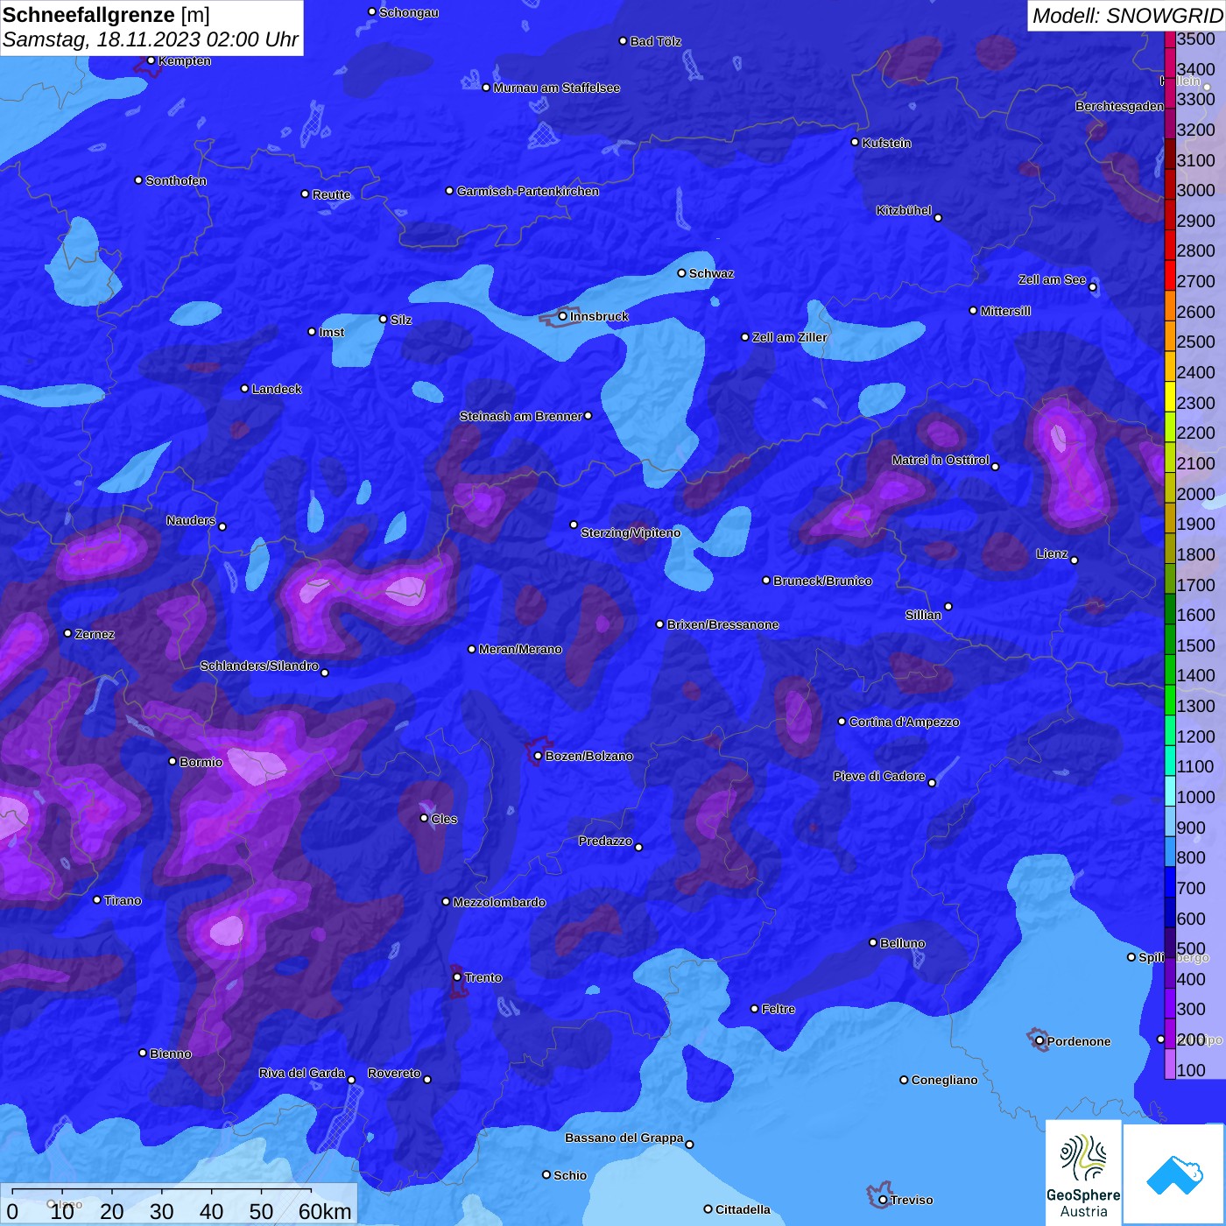Screen dimensions: 1226x1226
Task: Click the Feltre location dot
Action: (x=754, y=1009)
